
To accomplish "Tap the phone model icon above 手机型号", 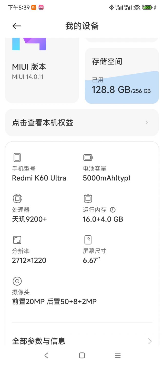I will [17, 157].
